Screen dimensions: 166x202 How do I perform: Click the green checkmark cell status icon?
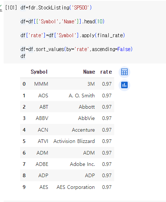(1, 6)
